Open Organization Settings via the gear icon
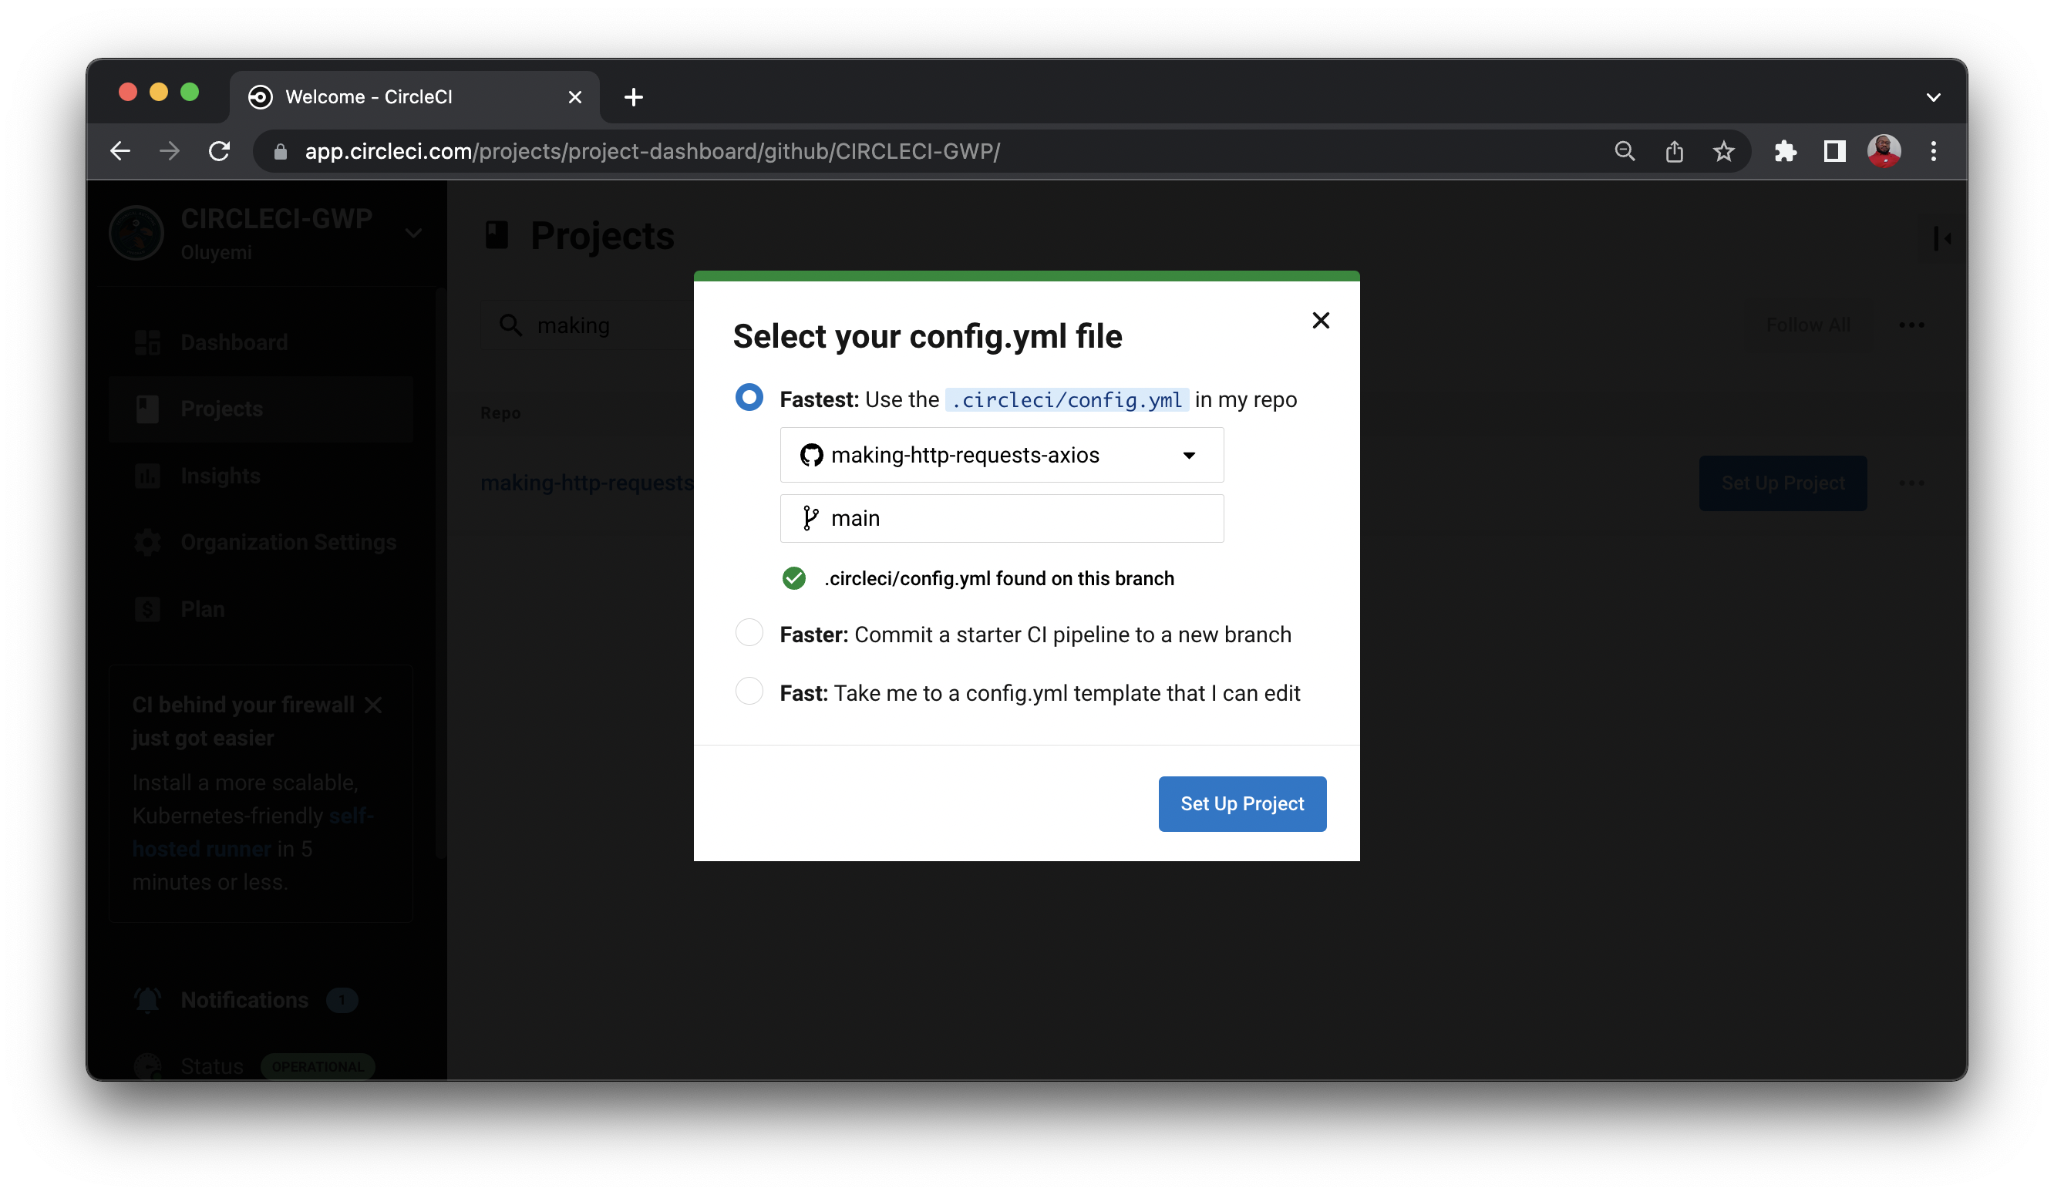Image resolution: width=2054 pixels, height=1195 pixels. (x=147, y=542)
